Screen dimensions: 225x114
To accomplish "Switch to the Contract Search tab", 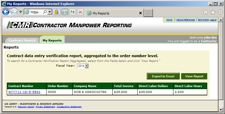I will click(22, 41).
